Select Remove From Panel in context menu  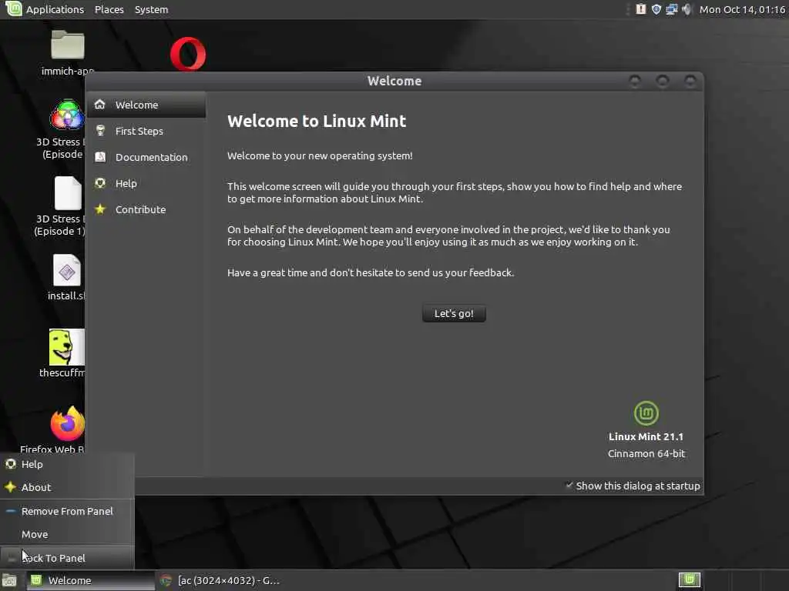[x=68, y=511]
